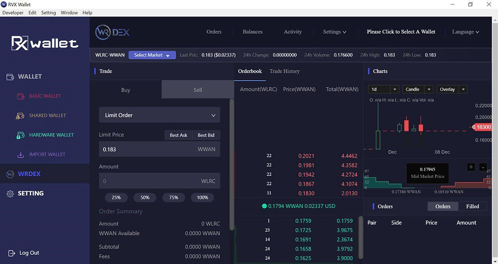Set limit price with Best Ask
The image size is (498, 264).
[x=178, y=135]
